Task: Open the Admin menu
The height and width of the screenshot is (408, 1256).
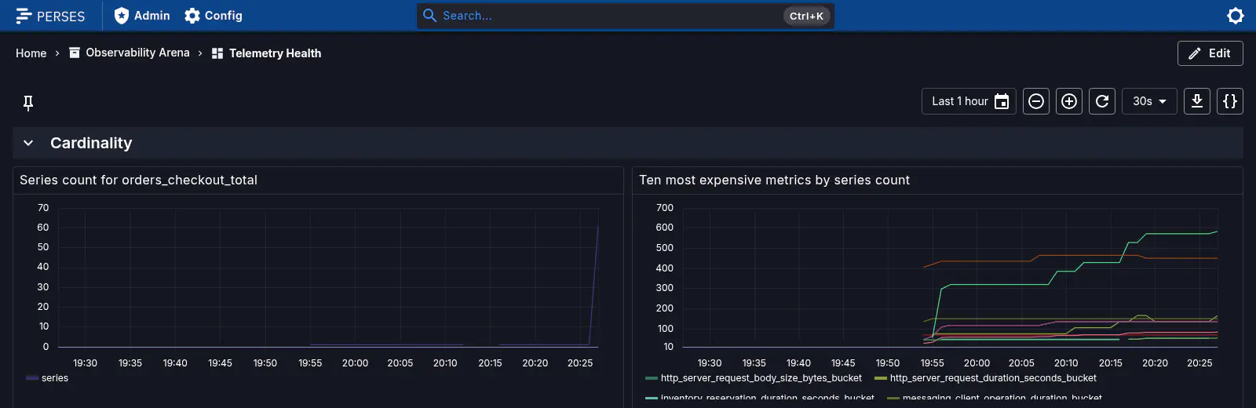Action: (x=142, y=16)
